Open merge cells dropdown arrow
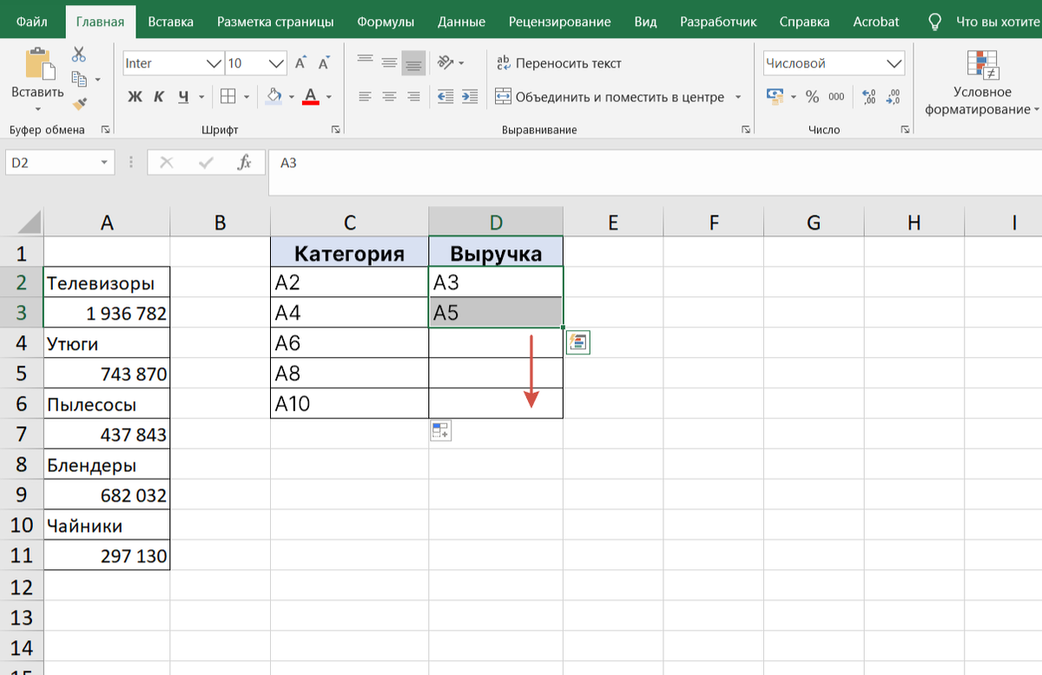Image resolution: width=1042 pixels, height=675 pixels. click(x=738, y=97)
